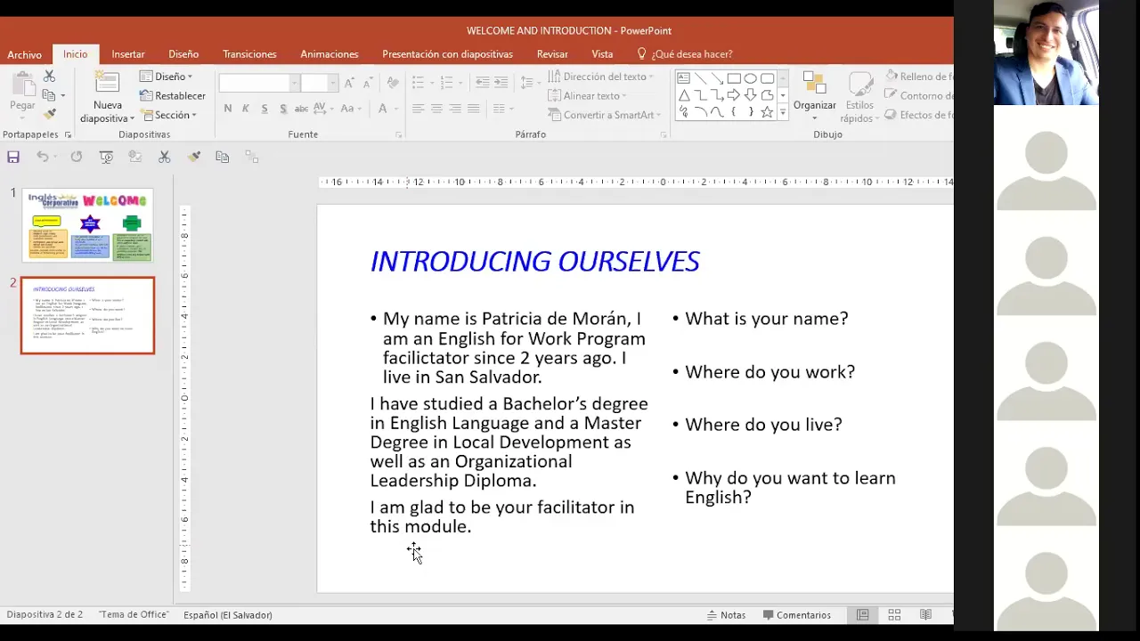Image resolution: width=1140 pixels, height=641 pixels.
Task: Select the Text Box shape in shapes gallery
Action: pyautogui.click(x=683, y=78)
